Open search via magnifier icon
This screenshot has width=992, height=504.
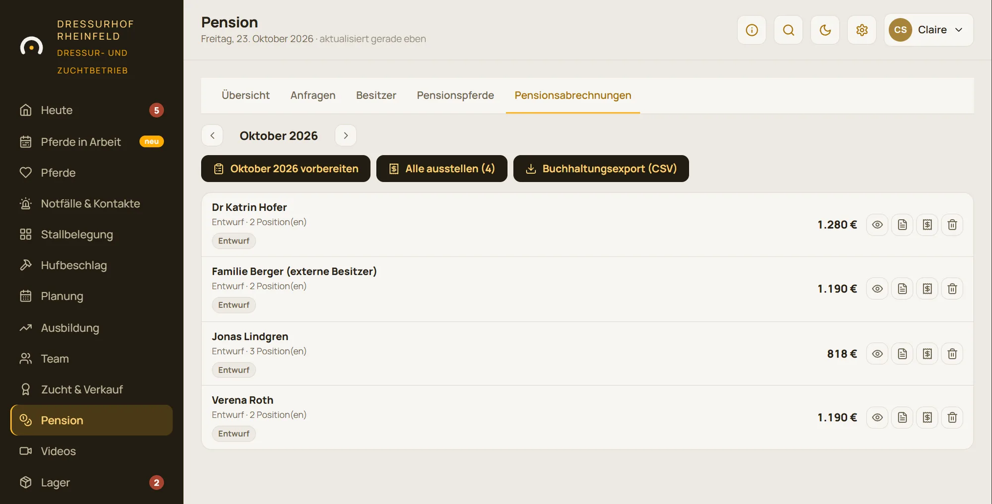click(x=788, y=30)
